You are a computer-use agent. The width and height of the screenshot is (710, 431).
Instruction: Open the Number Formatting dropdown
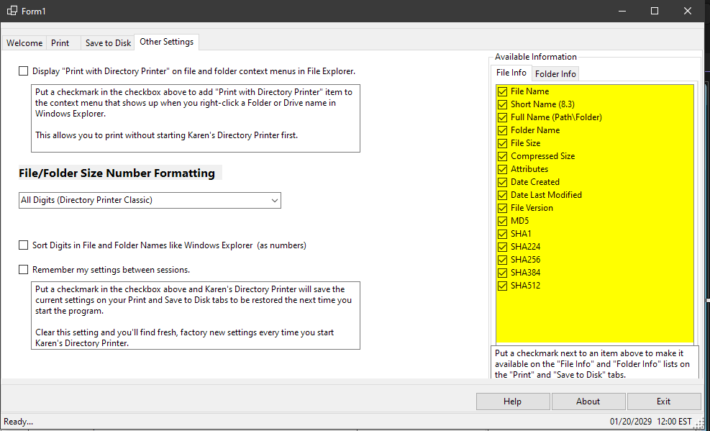[150, 200]
